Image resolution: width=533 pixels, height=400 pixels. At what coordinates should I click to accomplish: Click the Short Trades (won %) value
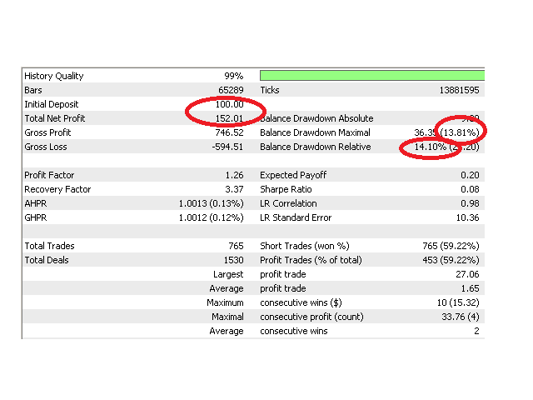451,246
